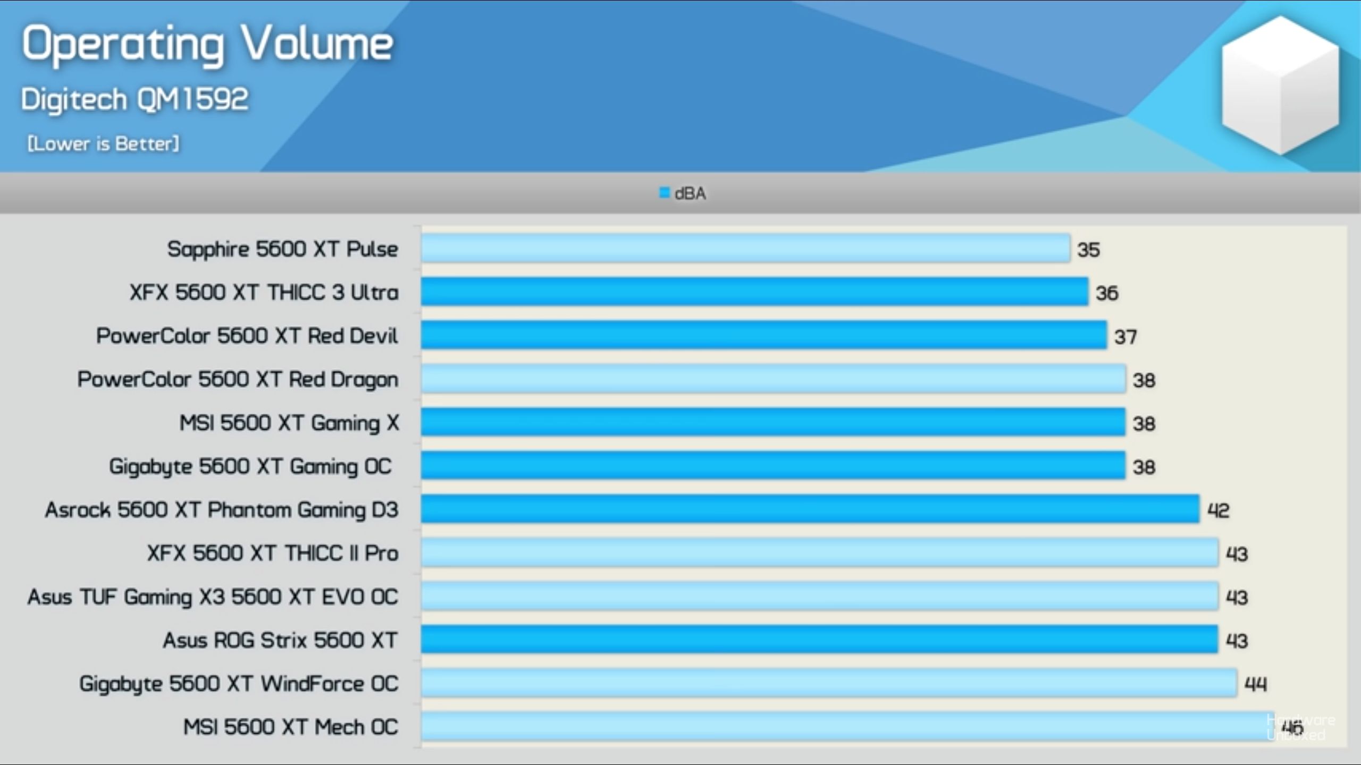1361x765 pixels.
Task: Select the Sapphire 5600 XT Pulse bar
Action: click(x=744, y=249)
